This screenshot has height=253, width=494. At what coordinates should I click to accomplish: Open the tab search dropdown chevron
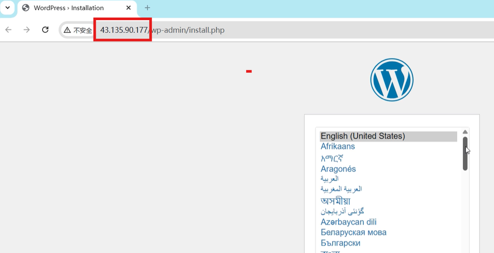click(7, 7)
